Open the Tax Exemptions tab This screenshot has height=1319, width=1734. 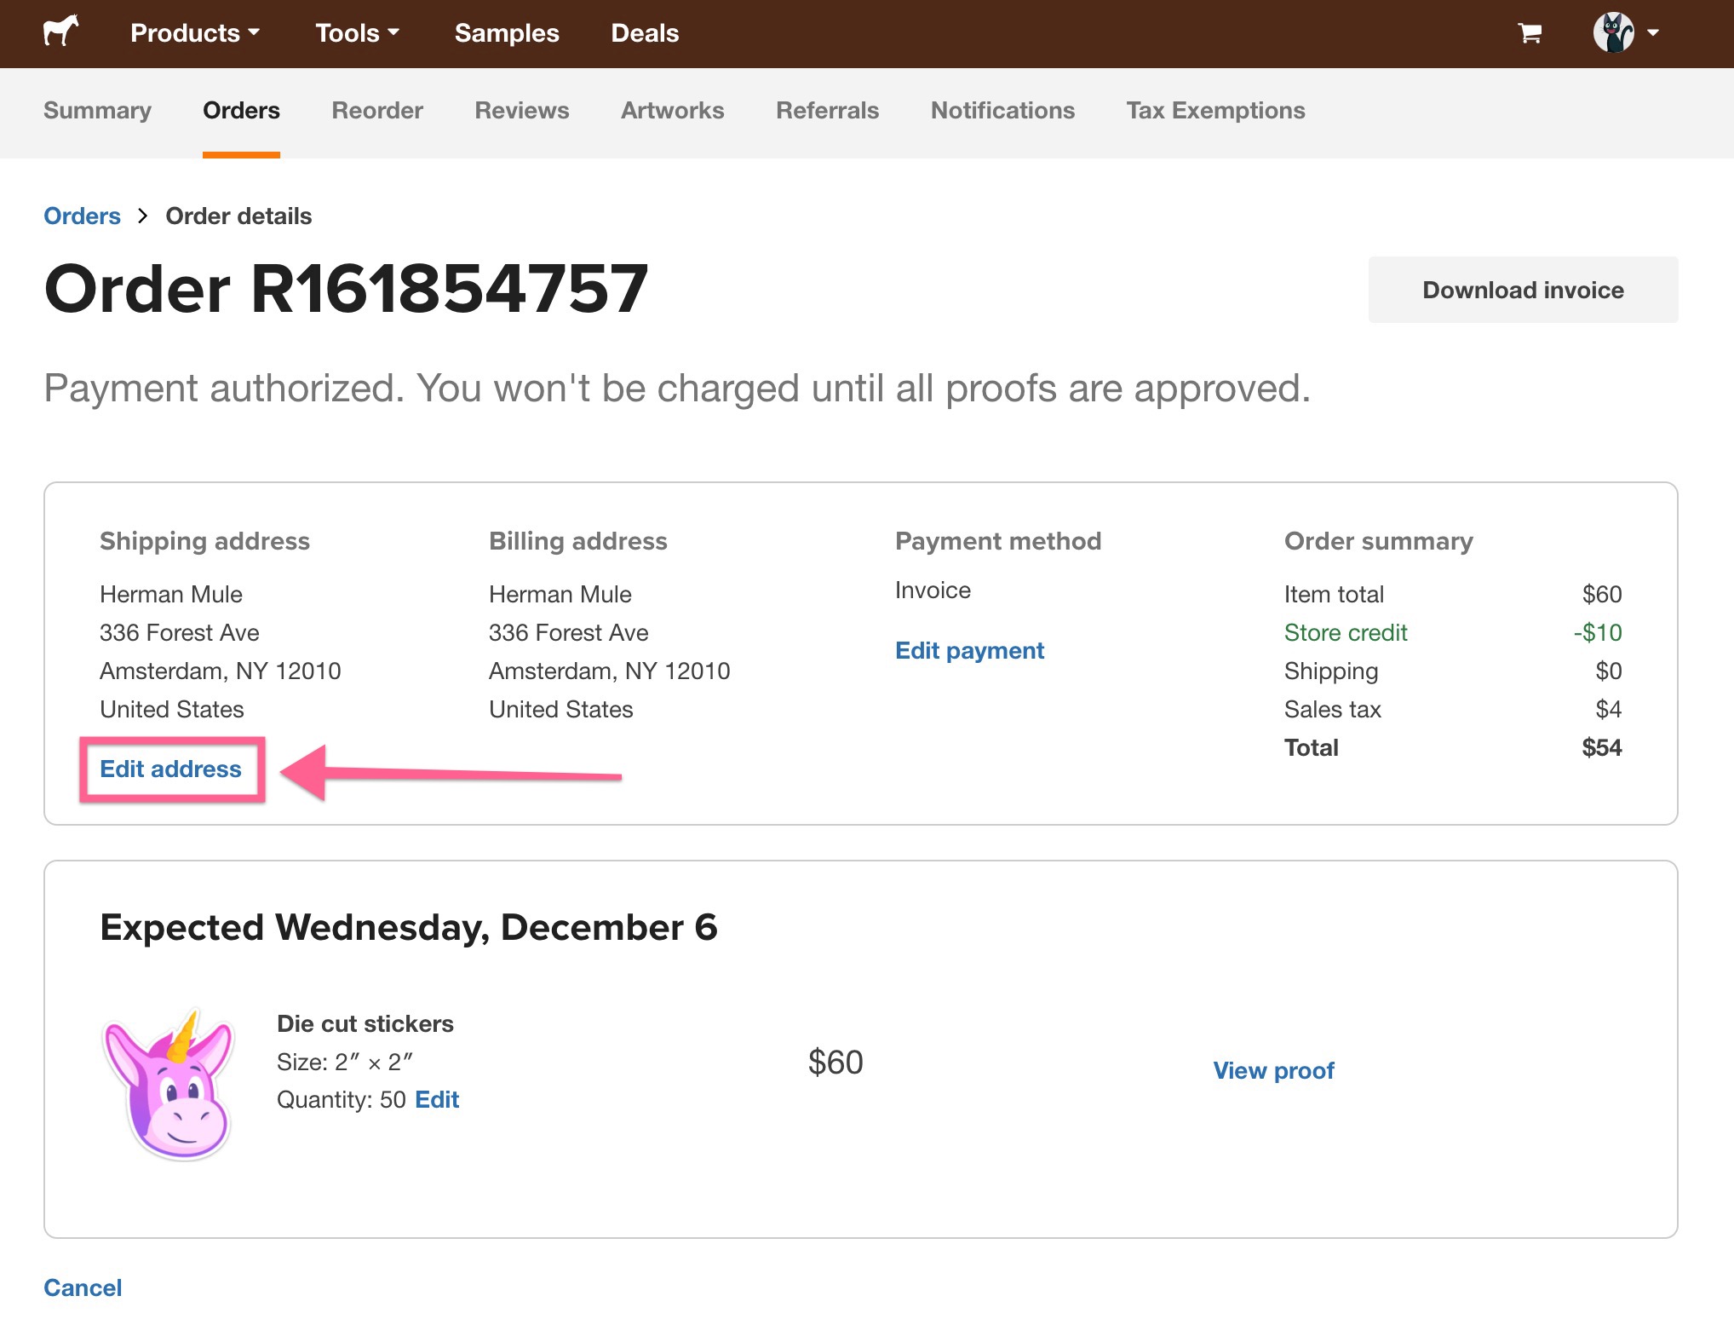(x=1215, y=110)
